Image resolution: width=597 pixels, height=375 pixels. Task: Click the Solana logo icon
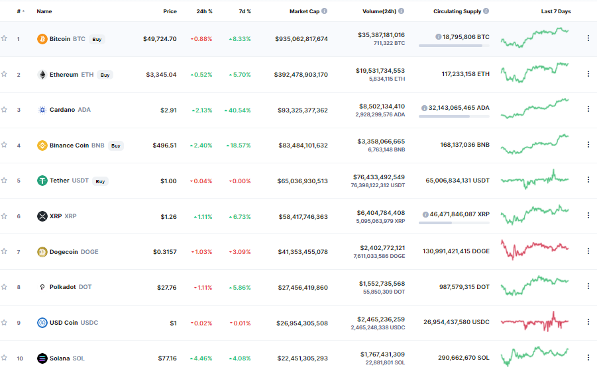[x=42, y=358]
